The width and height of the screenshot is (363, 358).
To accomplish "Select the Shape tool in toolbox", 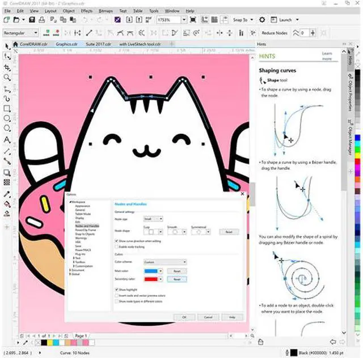I will pos(7,56).
